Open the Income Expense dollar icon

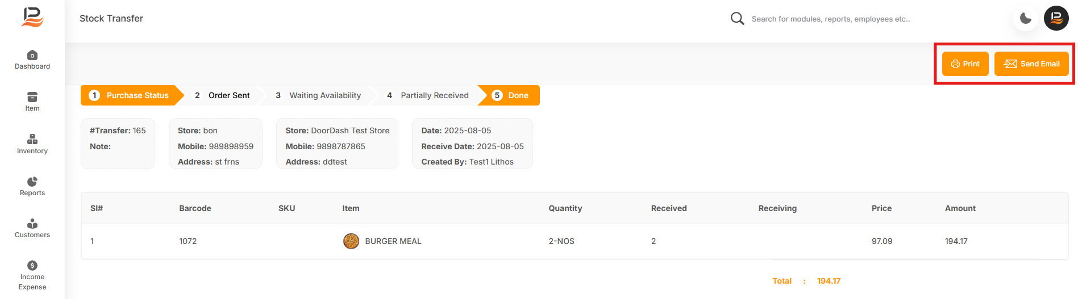pyautogui.click(x=32, y=266)
